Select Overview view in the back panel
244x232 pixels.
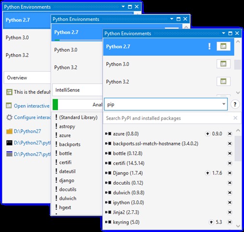(27, 78)
